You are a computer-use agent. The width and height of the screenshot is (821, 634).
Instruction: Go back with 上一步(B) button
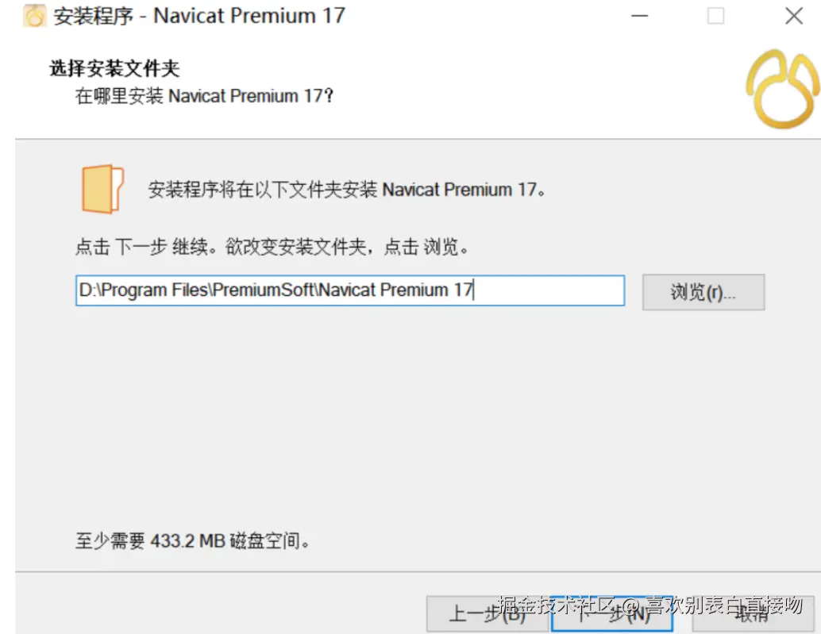pos(488,613)
